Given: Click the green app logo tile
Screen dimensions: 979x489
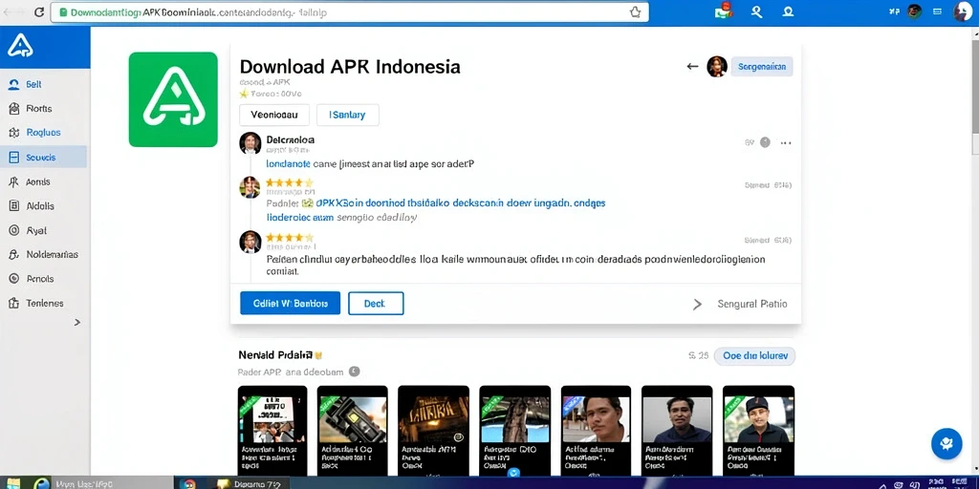Looking at the screenshot, I should pos(173,99).
